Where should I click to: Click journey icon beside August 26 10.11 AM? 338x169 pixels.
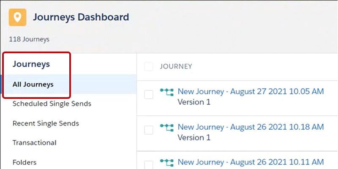[x=167, y=162]
